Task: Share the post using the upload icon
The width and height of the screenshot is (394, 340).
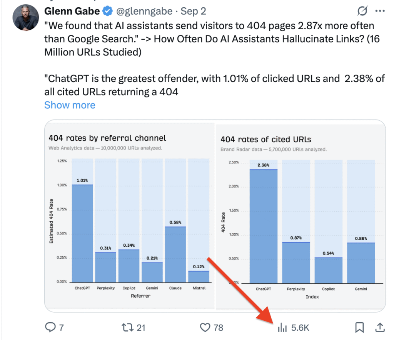Action: coord(379,327)
